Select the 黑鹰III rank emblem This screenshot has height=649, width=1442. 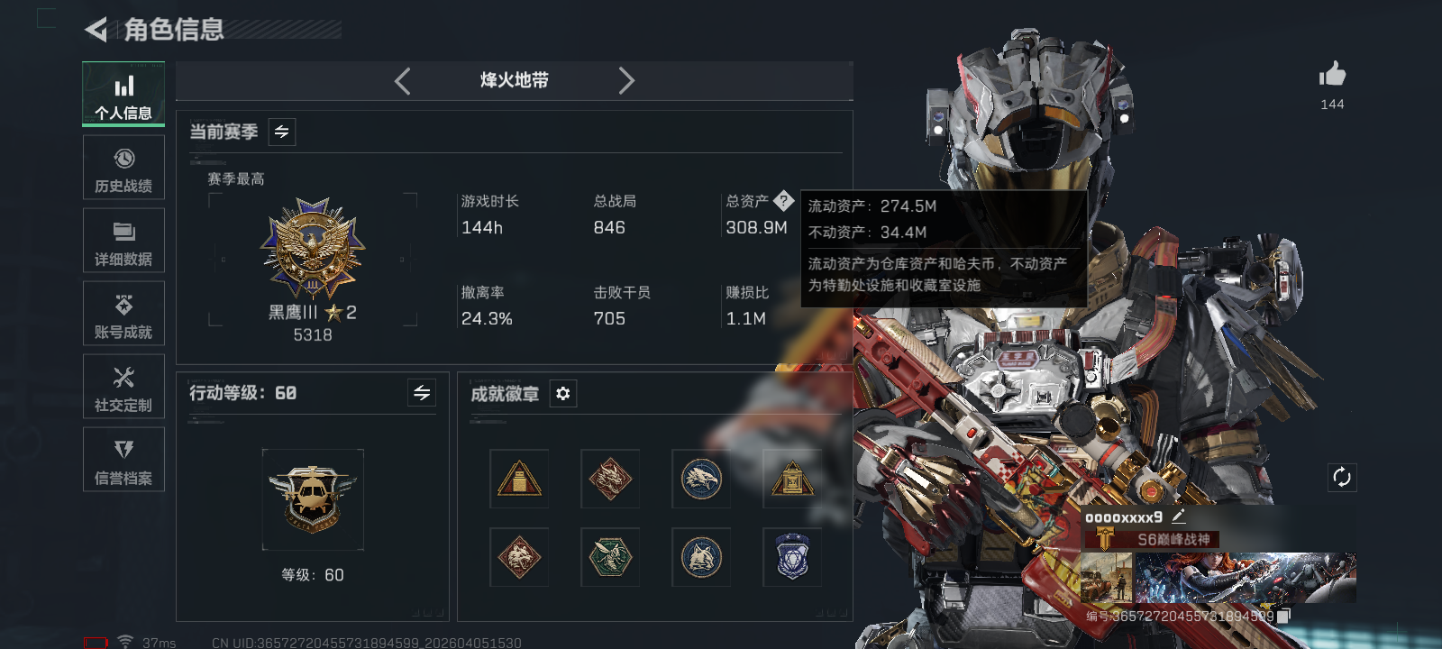click(x=313, y=249)
